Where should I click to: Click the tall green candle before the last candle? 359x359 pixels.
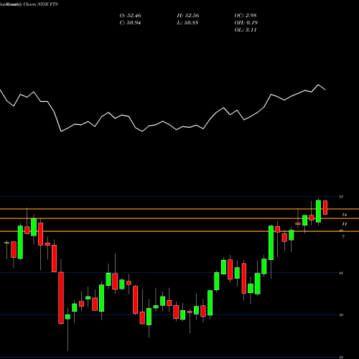click(x=318, y=211)
